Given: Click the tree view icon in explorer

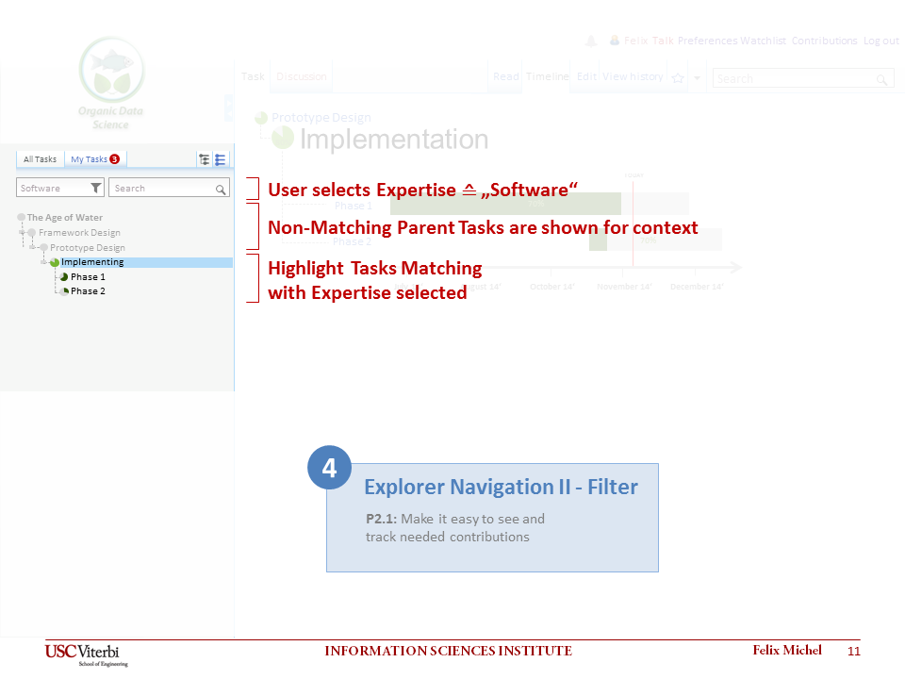Looking at the screenshot, I should point(204,159).
